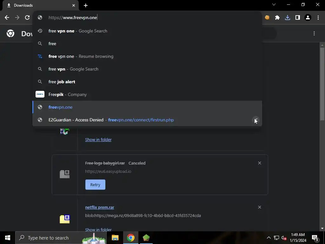Remove the E2Guardian suggestion with its X
Viewport: 325px width, 244px height.
pyautogui.click(x=256, y=120)
